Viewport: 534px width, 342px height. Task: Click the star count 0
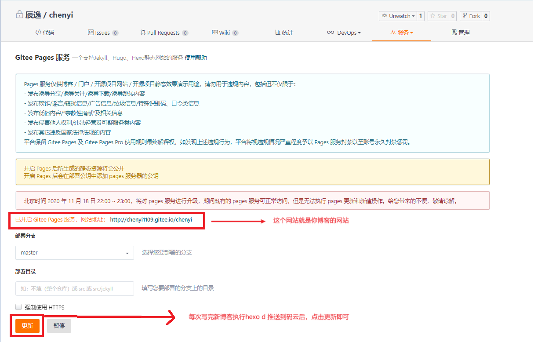453,16
